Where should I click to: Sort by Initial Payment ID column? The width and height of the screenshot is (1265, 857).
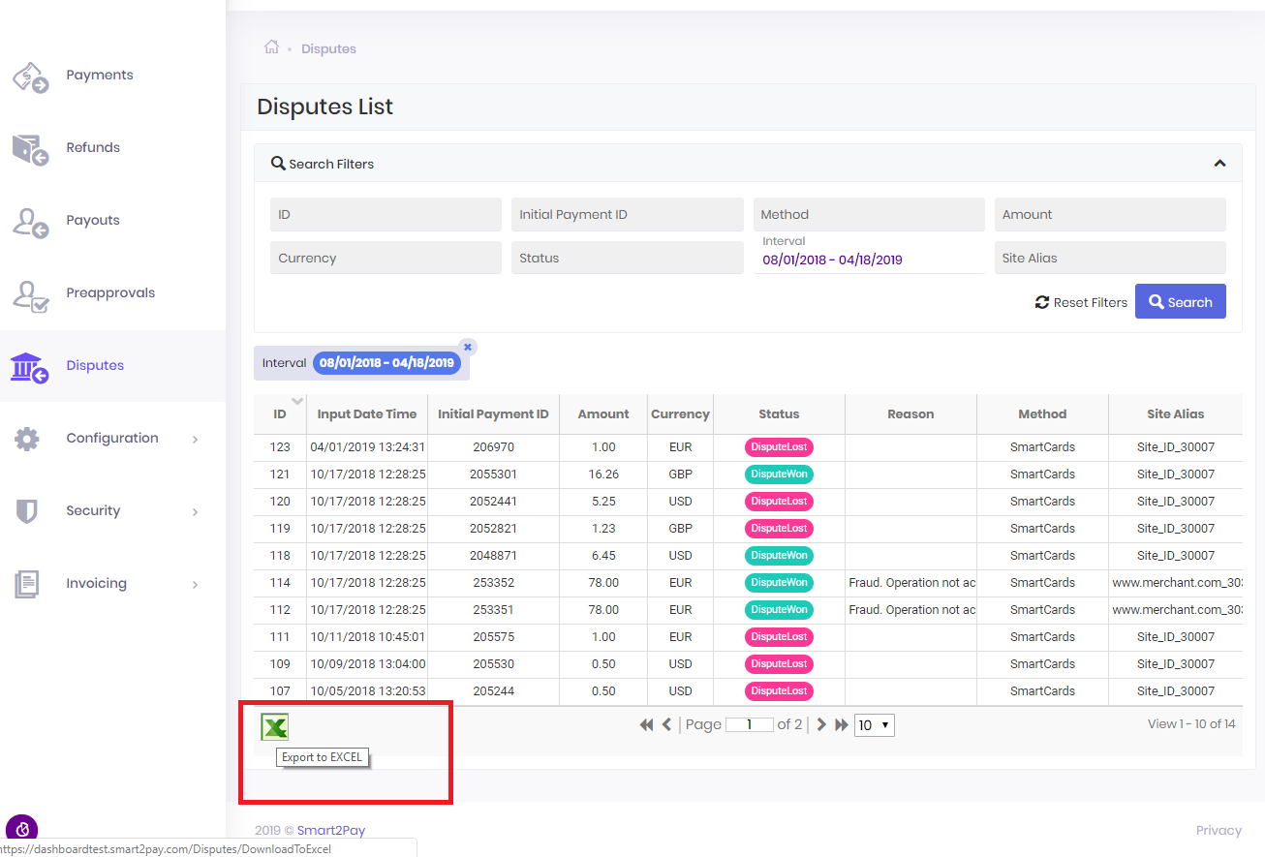tap(493, 413)
